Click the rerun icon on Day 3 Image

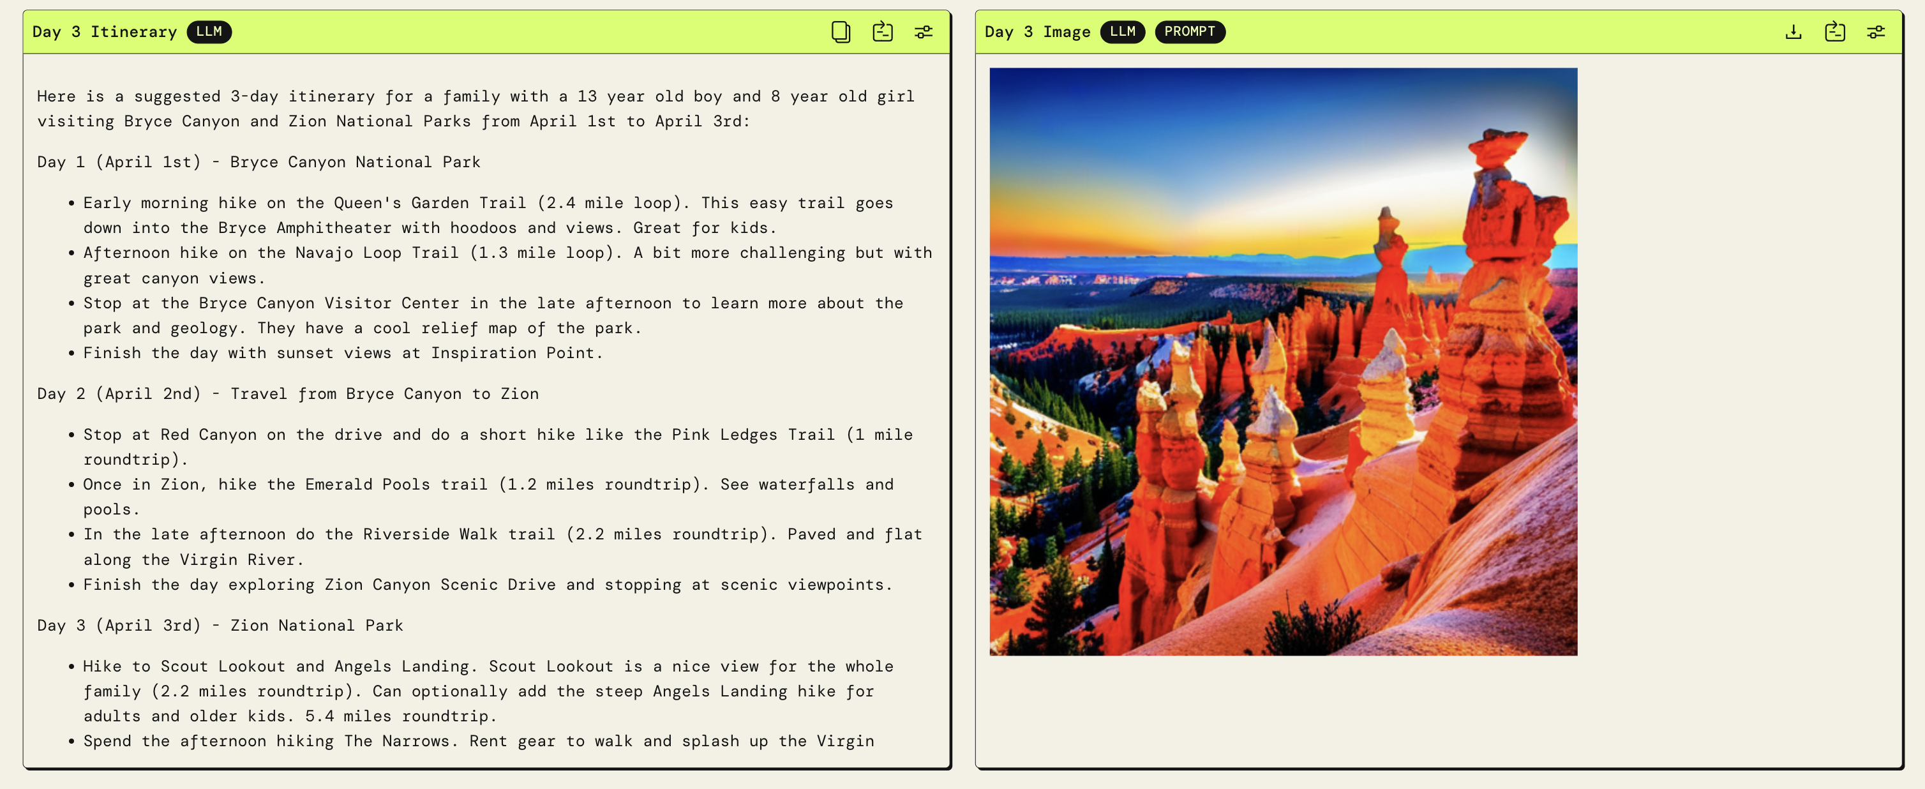pyautogui.click(x=1834, y=31)
